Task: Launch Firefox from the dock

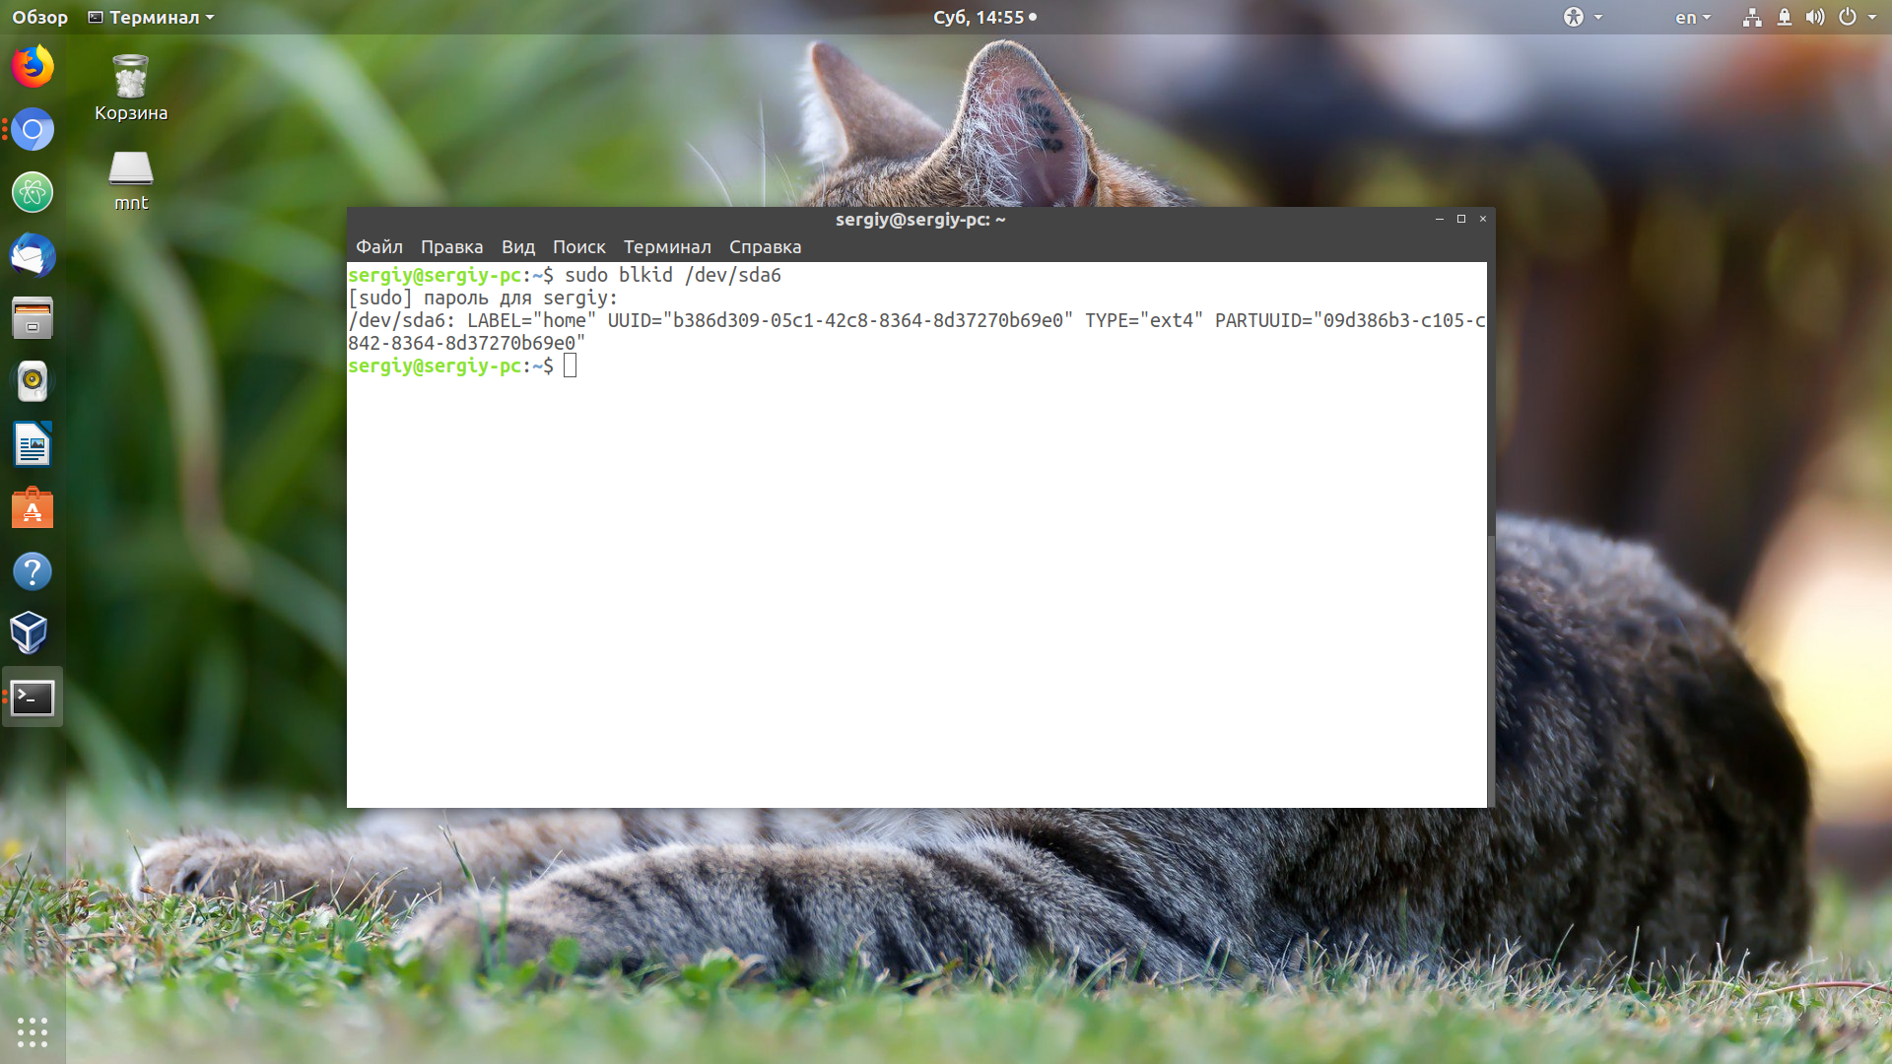Action: click(x=33, y=66)
